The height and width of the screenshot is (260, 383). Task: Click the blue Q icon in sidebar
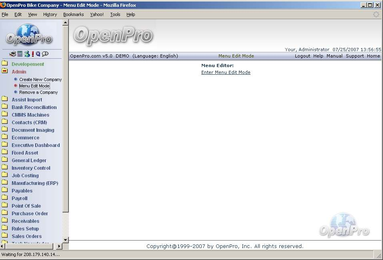coord(38,54)
